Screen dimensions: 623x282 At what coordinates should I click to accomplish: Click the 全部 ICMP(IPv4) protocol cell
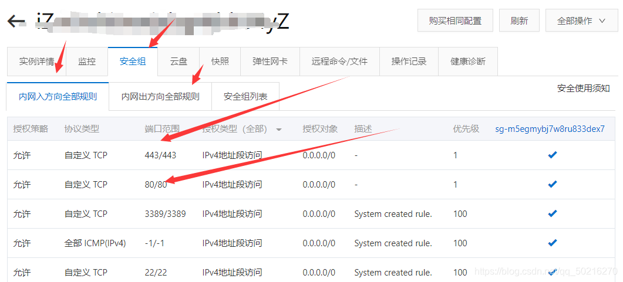click(x=95, y=243)
